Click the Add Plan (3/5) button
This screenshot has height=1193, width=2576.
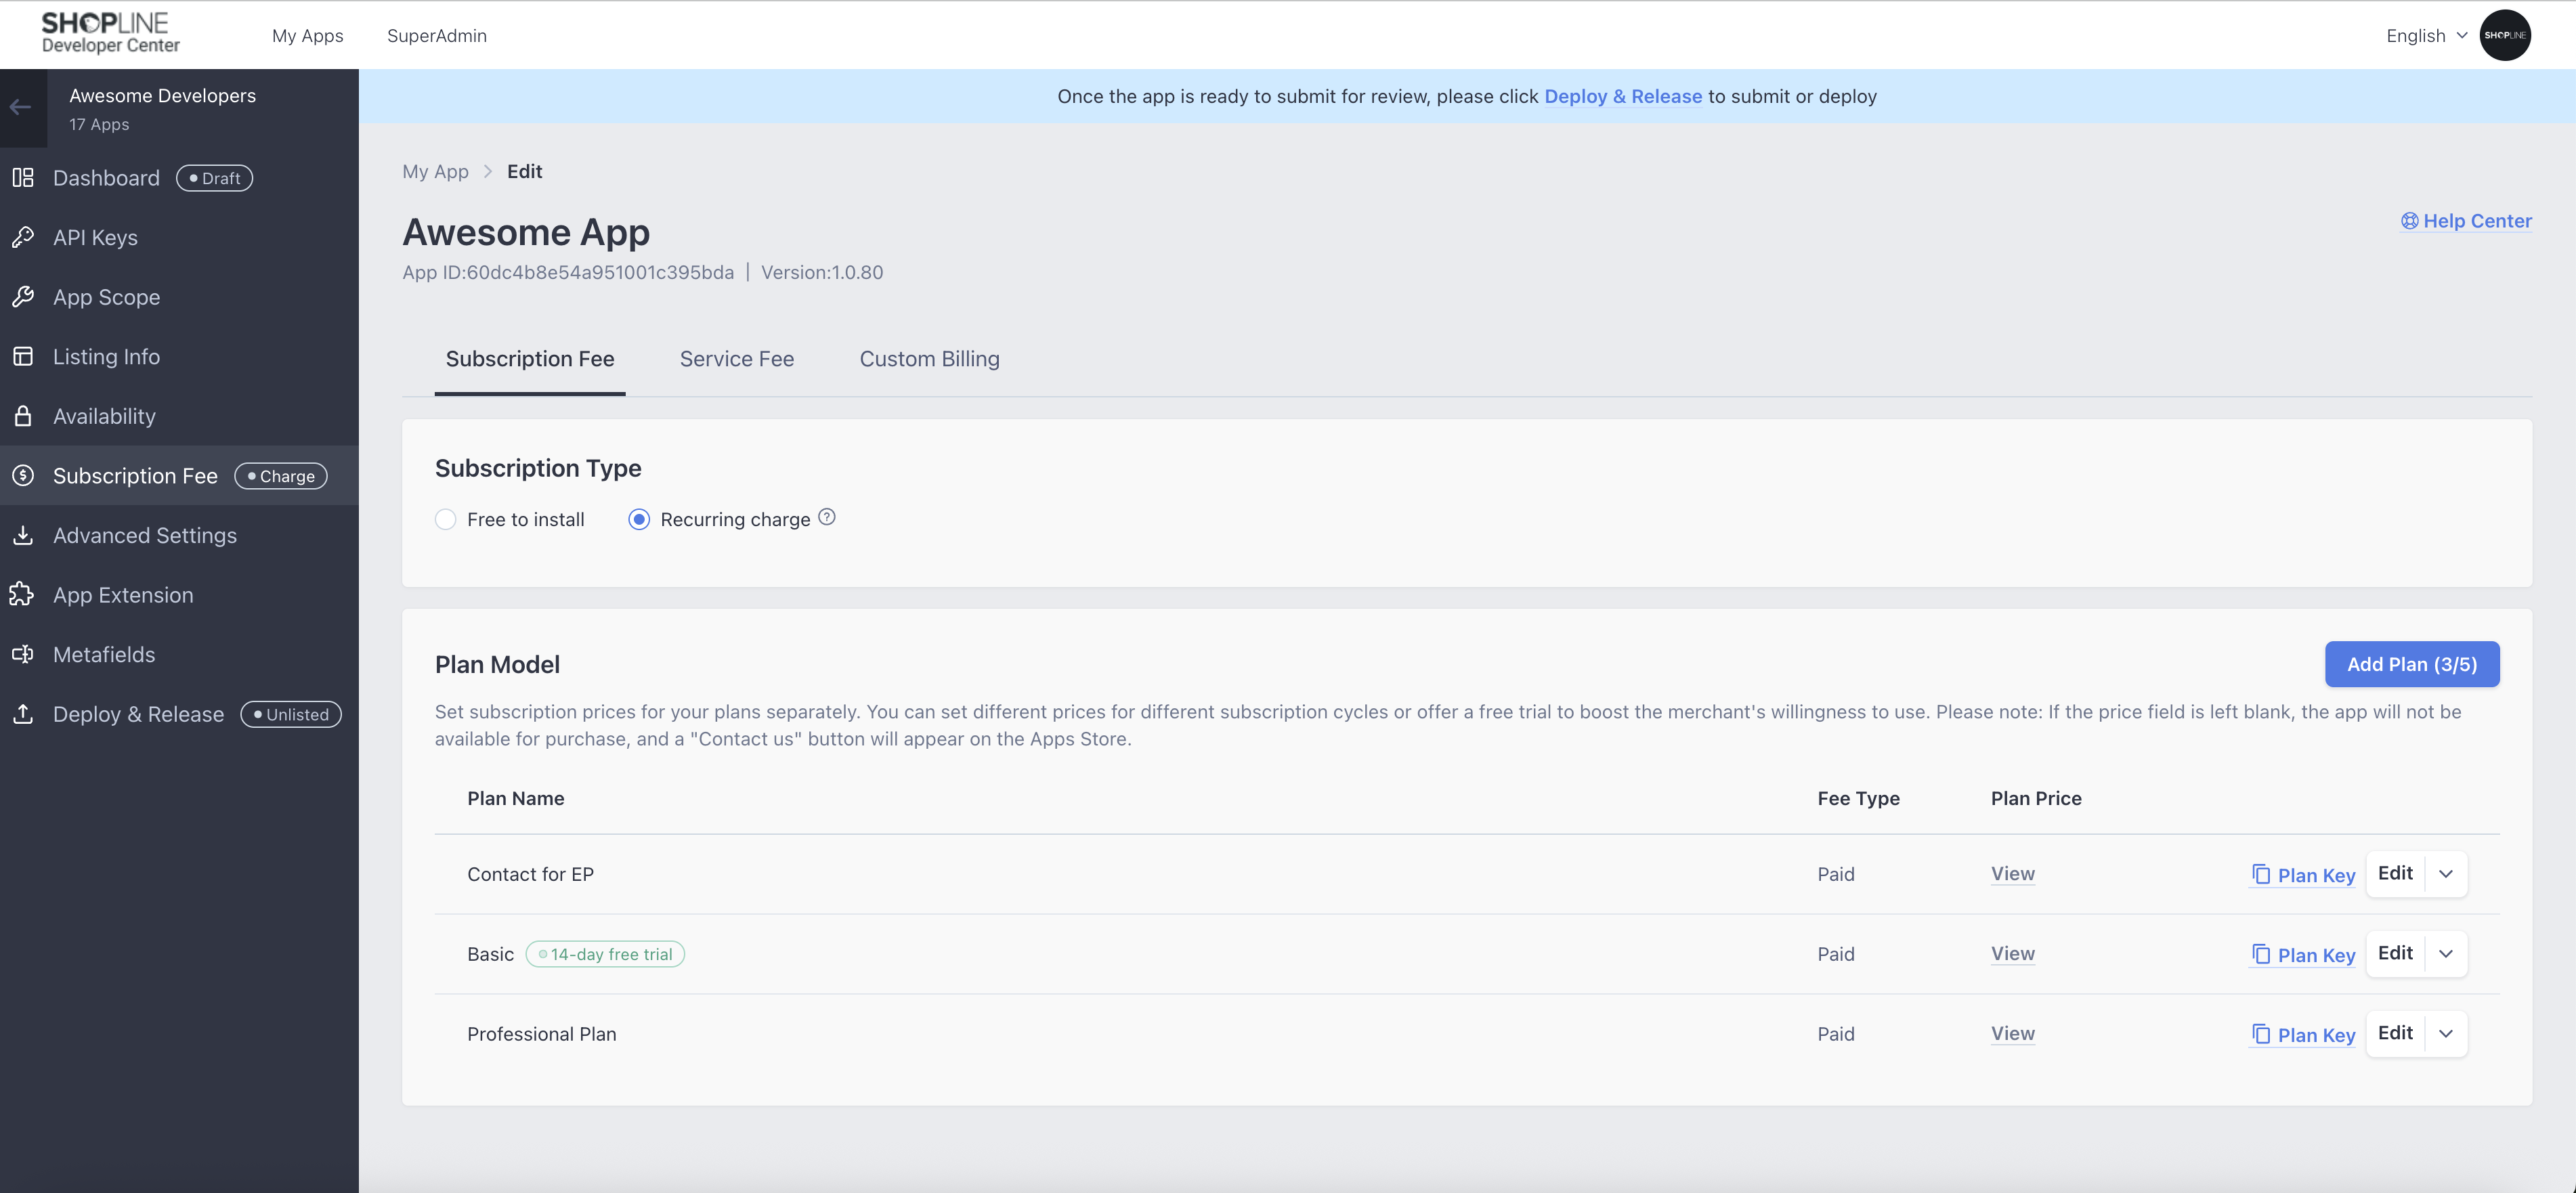point(2411,665)
